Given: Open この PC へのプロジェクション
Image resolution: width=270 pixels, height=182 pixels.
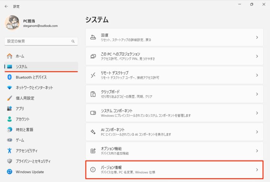Looking at the screenshot, I should click(174, 56).
